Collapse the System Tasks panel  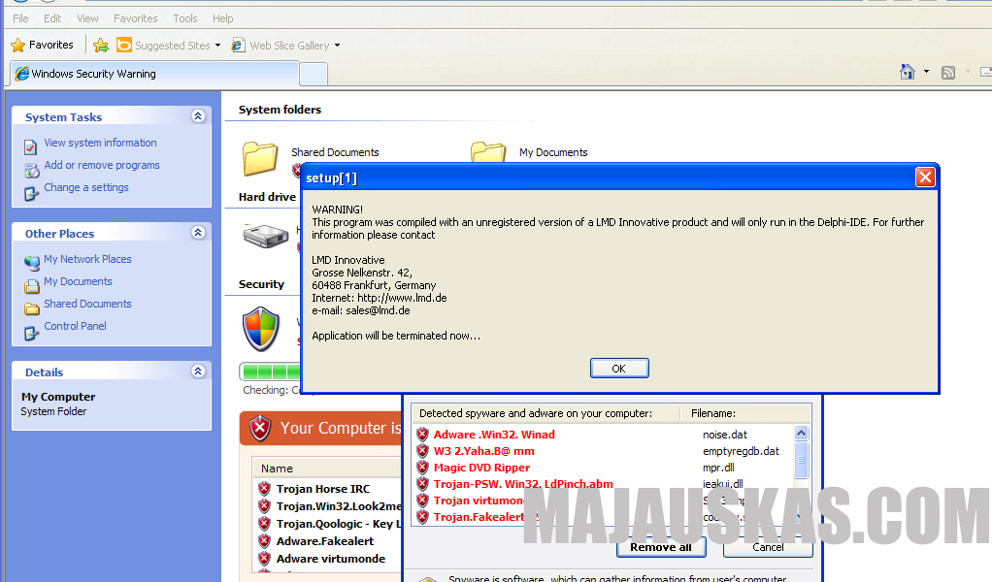pos(198,116)
